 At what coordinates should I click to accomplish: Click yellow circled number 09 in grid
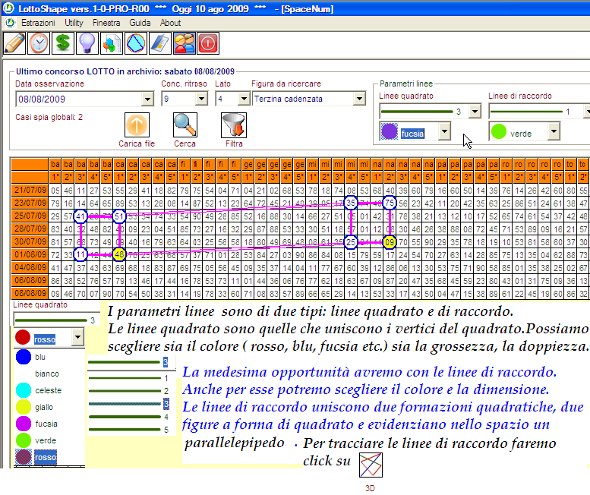pos(390,242)
